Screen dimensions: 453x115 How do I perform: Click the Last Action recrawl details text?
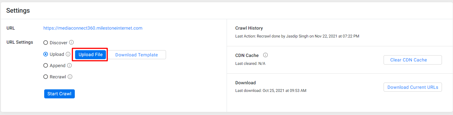pyautogui.click(x=297, y=36)
